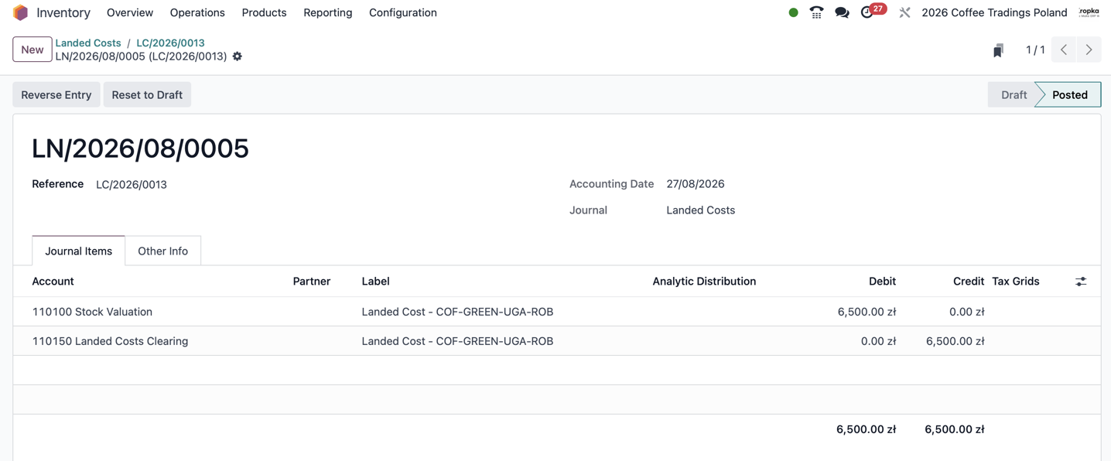Open the conversations chat icon

pyautogui.click(x=842, y=12)
